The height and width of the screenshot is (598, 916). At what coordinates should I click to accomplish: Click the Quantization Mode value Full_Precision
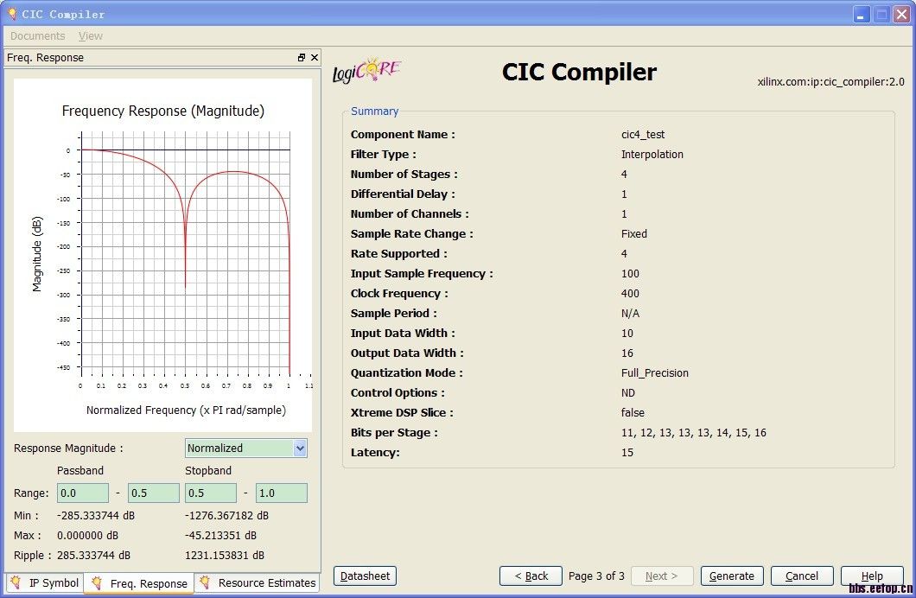pos(655,372)
